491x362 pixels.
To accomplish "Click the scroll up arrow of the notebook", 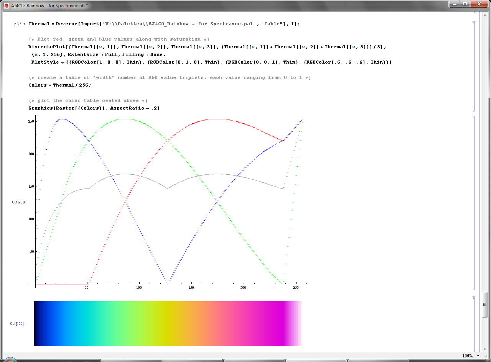I will (485, 15).
